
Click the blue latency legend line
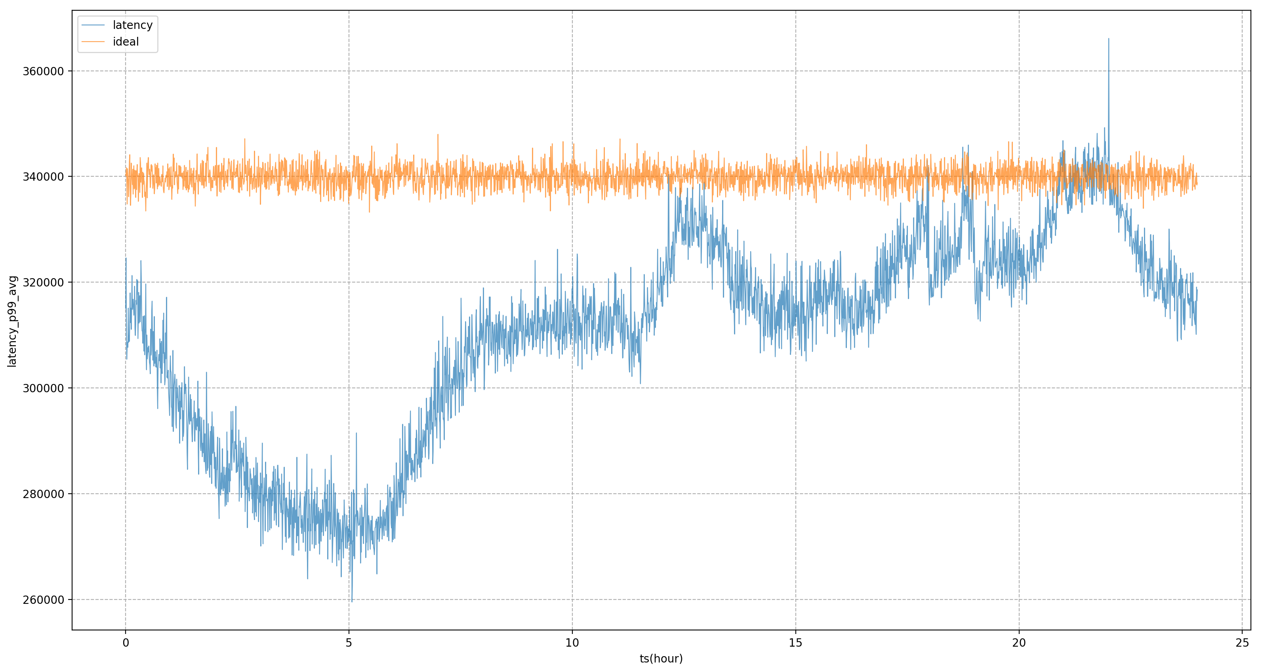point(93,25)
